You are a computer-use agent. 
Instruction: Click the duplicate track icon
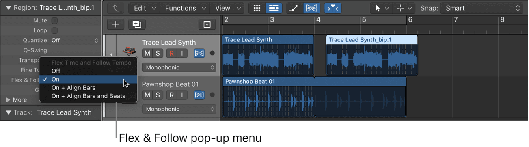coord(137,25)
